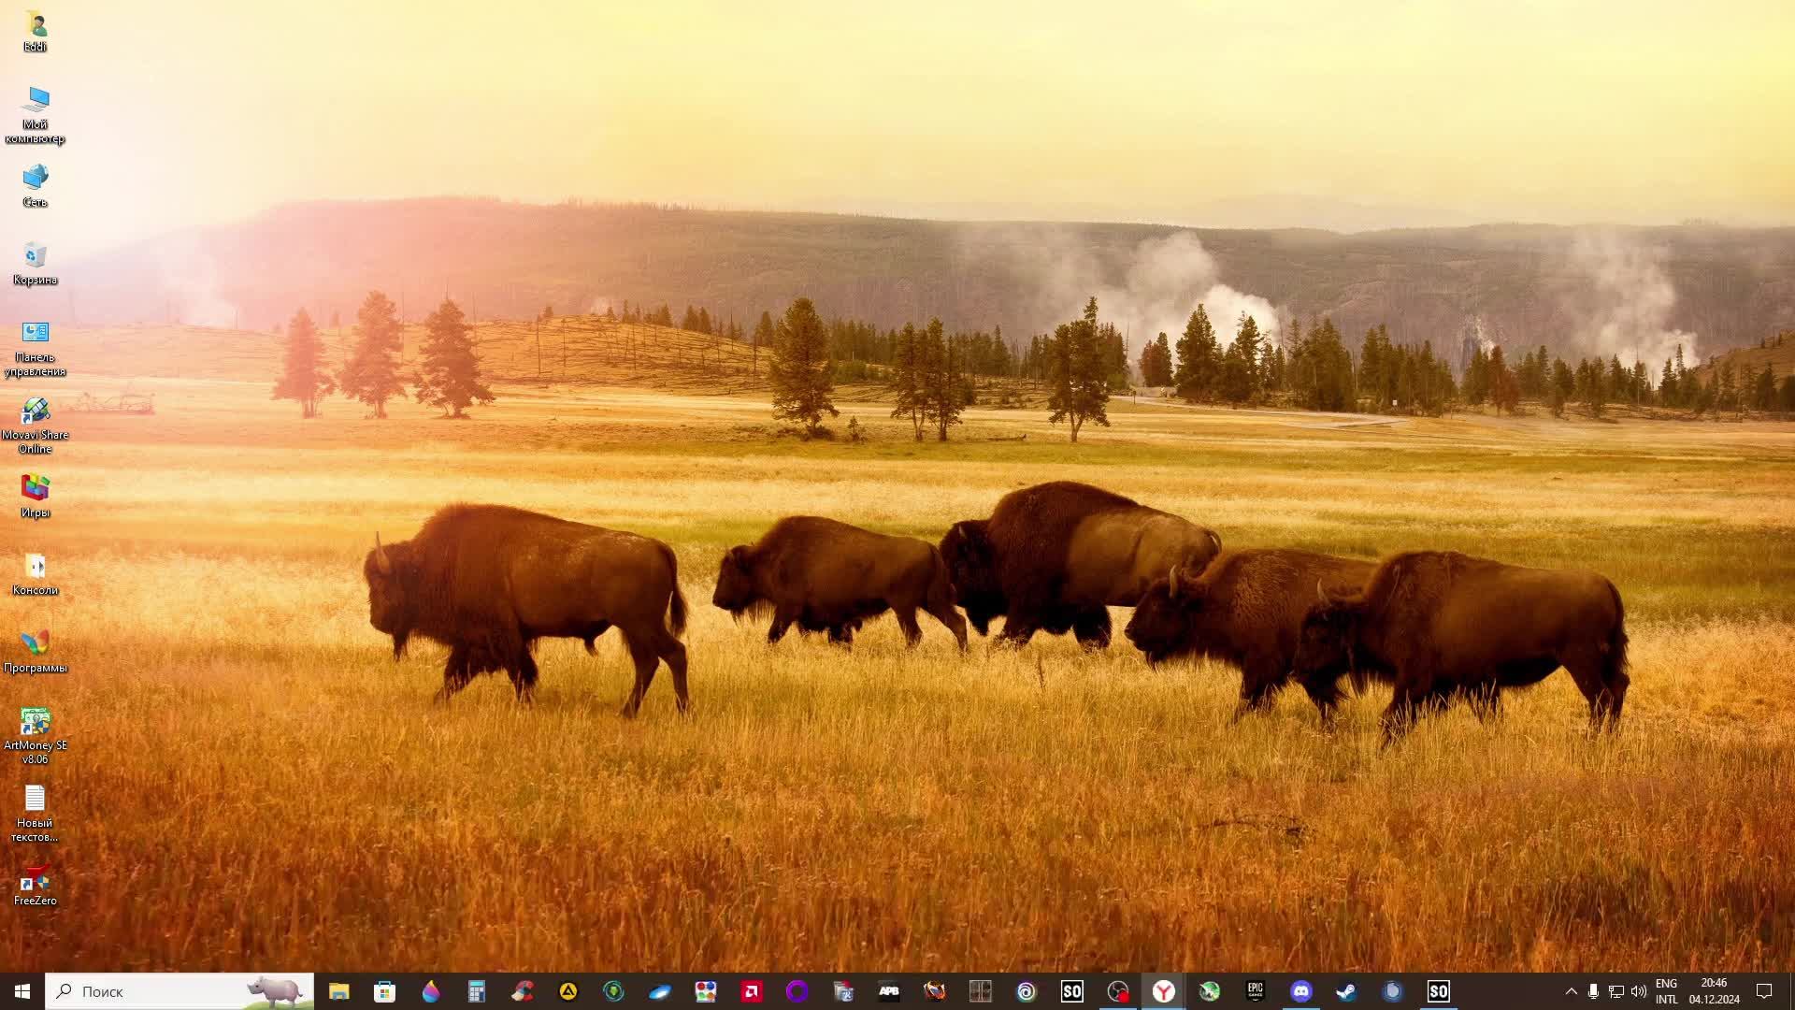Open Steam from the taskbar

(1346, 991)
